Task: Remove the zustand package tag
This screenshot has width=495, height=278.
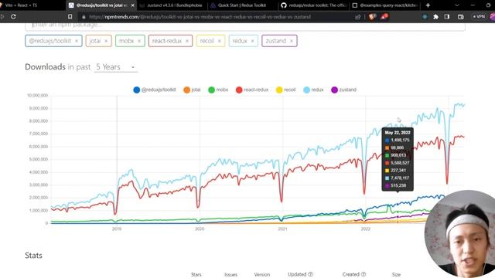Action: [x=291, y=41]
